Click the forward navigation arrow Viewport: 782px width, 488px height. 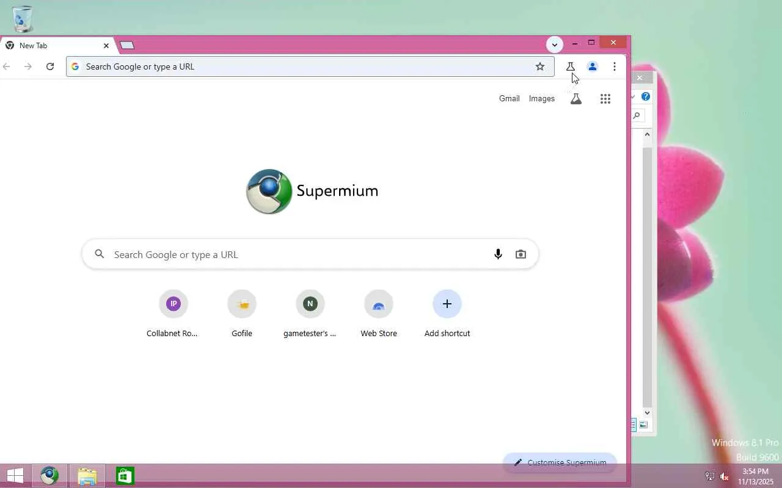coord(28,66)
